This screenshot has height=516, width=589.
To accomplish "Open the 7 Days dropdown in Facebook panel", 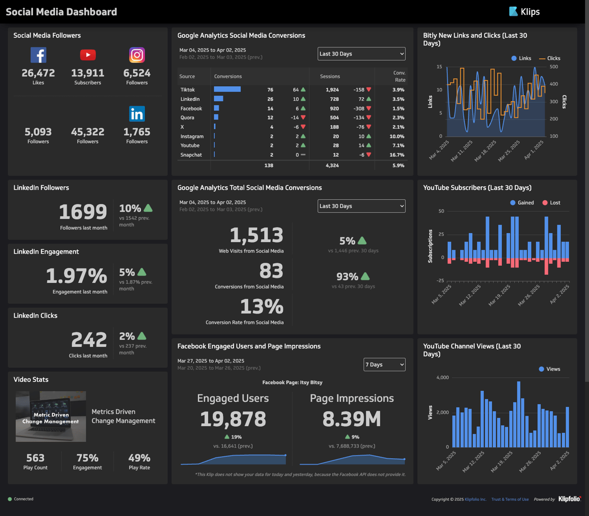I will coord(384,364).
